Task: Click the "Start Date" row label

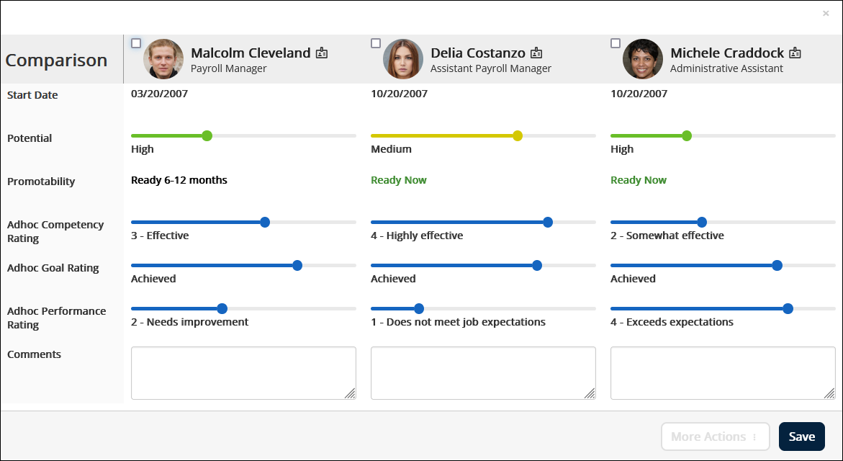Action: tap(32, 95)
